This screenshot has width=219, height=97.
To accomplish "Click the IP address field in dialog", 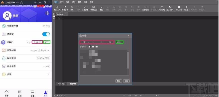I will [97, 42].
